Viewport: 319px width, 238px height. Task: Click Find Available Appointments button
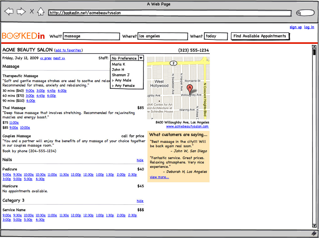(x=260, y=36)
